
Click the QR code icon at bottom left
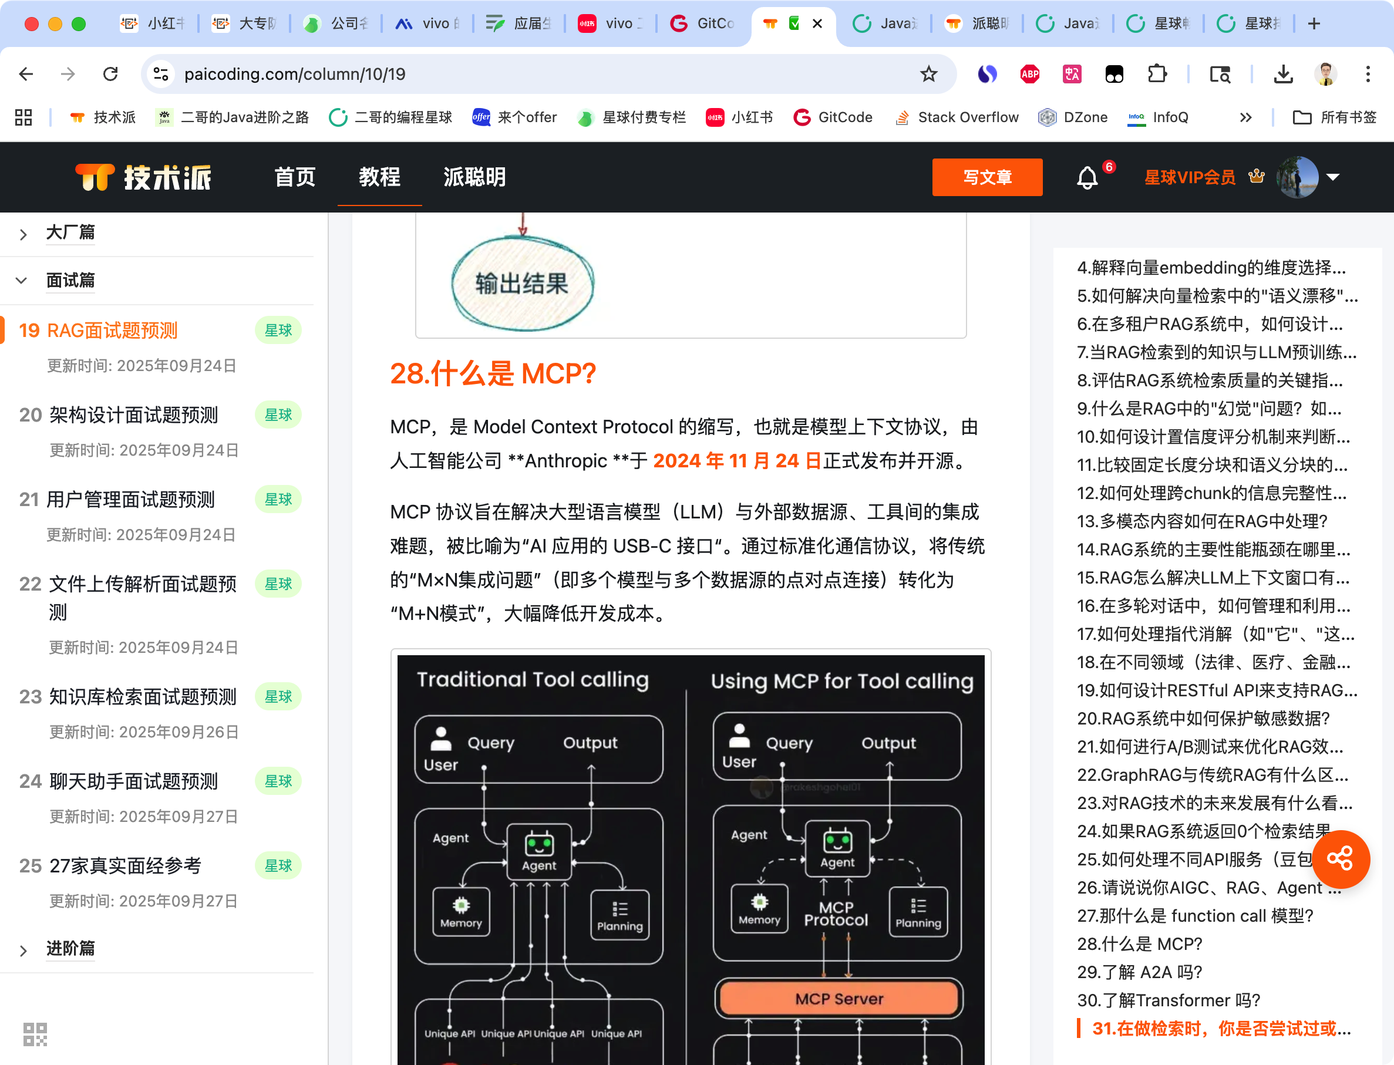[x=35, y=1034]
